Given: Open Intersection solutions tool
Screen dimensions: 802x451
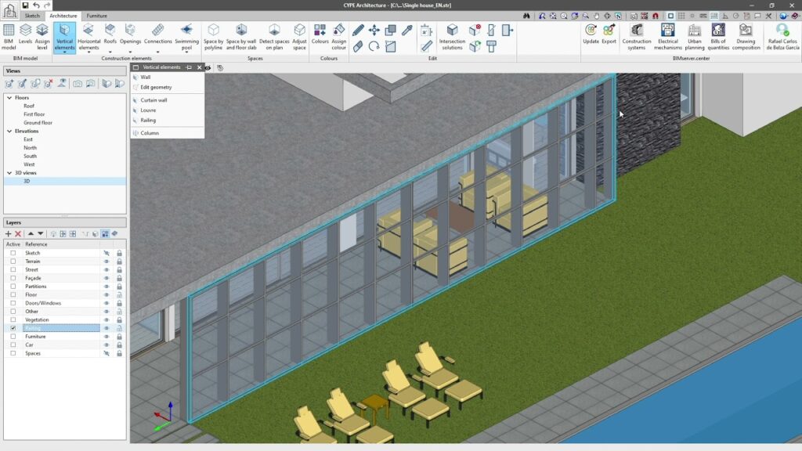Looking at the screenshot, I should [452, 36].
